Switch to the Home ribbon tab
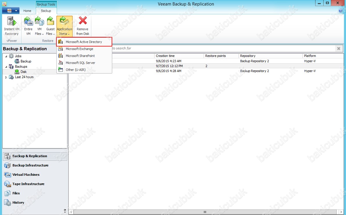 pyautogui.click(x=27, y=10)
